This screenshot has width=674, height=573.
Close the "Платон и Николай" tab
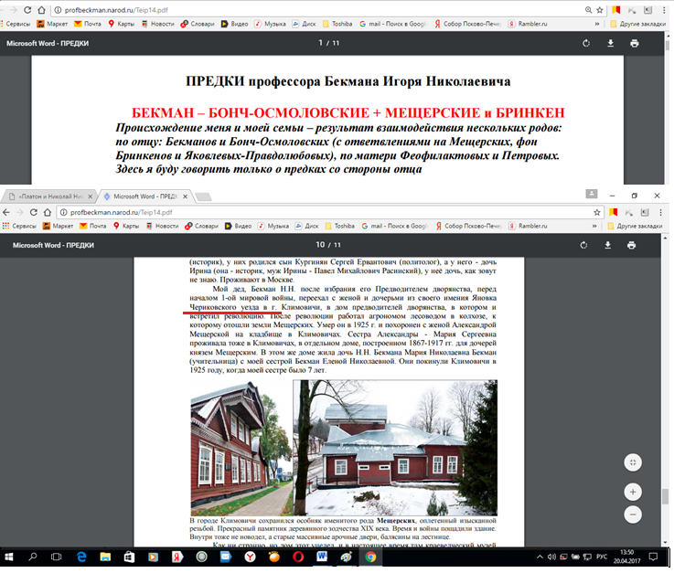click(x=90, y=196)
